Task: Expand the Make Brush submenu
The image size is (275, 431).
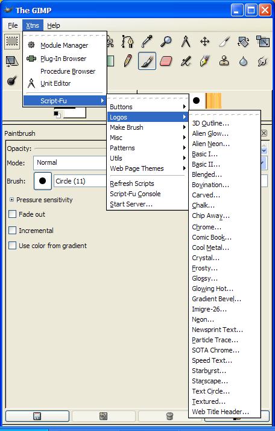Action: (x=148, y=127)
